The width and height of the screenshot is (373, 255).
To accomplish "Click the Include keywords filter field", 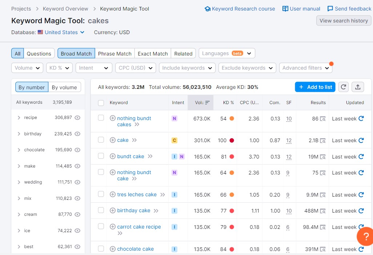I will [x=187, y=68].
